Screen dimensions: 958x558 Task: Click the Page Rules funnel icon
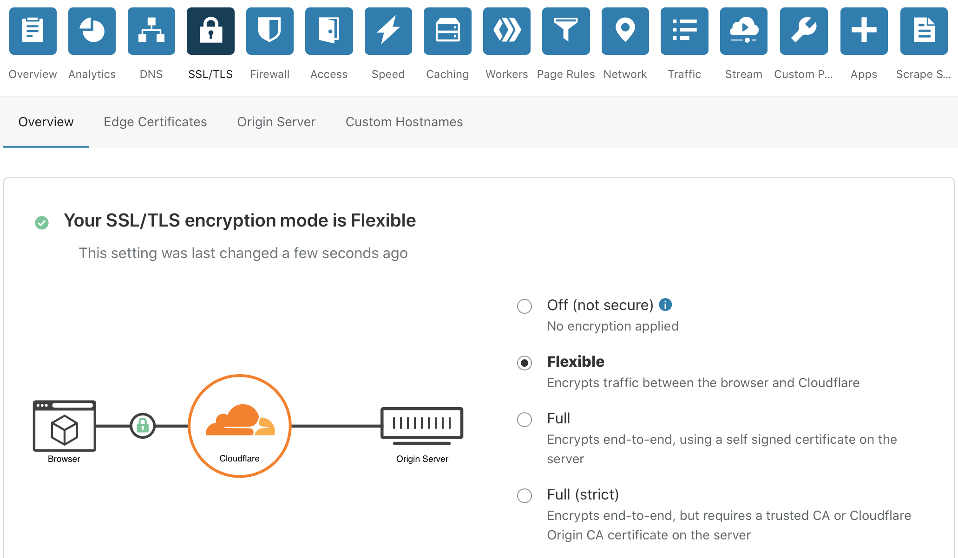[x=566, y=31]
